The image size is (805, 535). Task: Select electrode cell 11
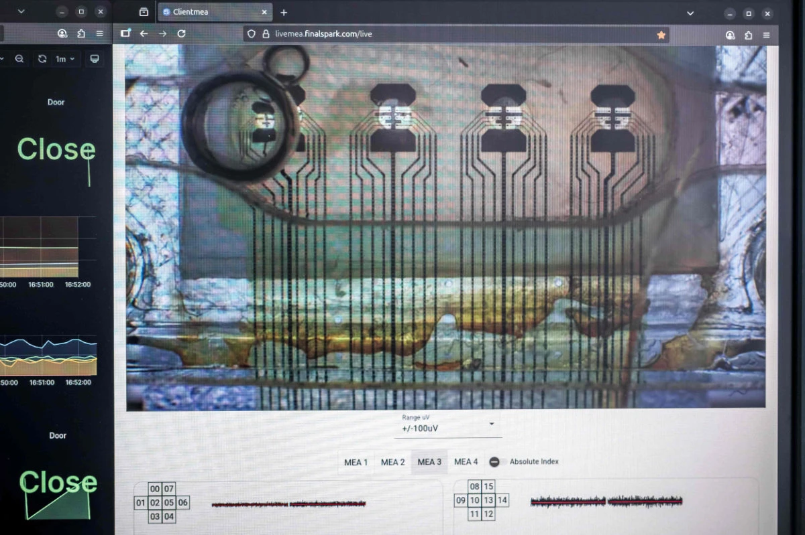(475, 514)
